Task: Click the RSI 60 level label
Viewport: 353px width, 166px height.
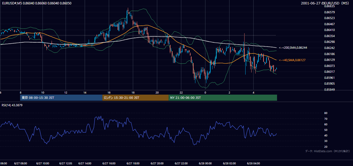Action: 326,124
